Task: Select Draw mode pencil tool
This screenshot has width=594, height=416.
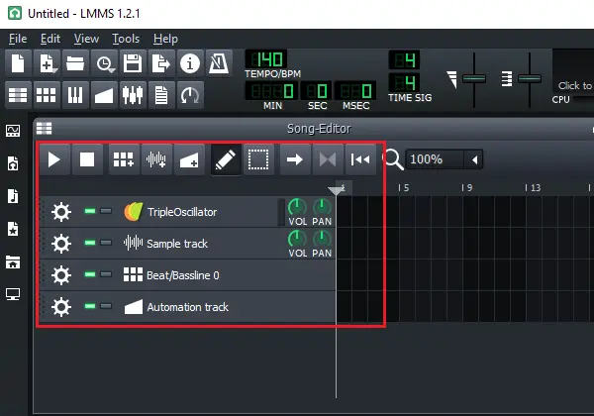Action: point(226,159)
